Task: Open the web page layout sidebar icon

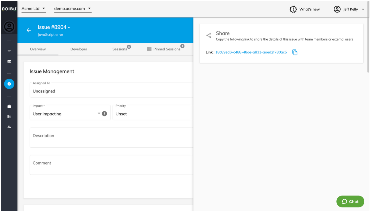Action: coord(9,62)
